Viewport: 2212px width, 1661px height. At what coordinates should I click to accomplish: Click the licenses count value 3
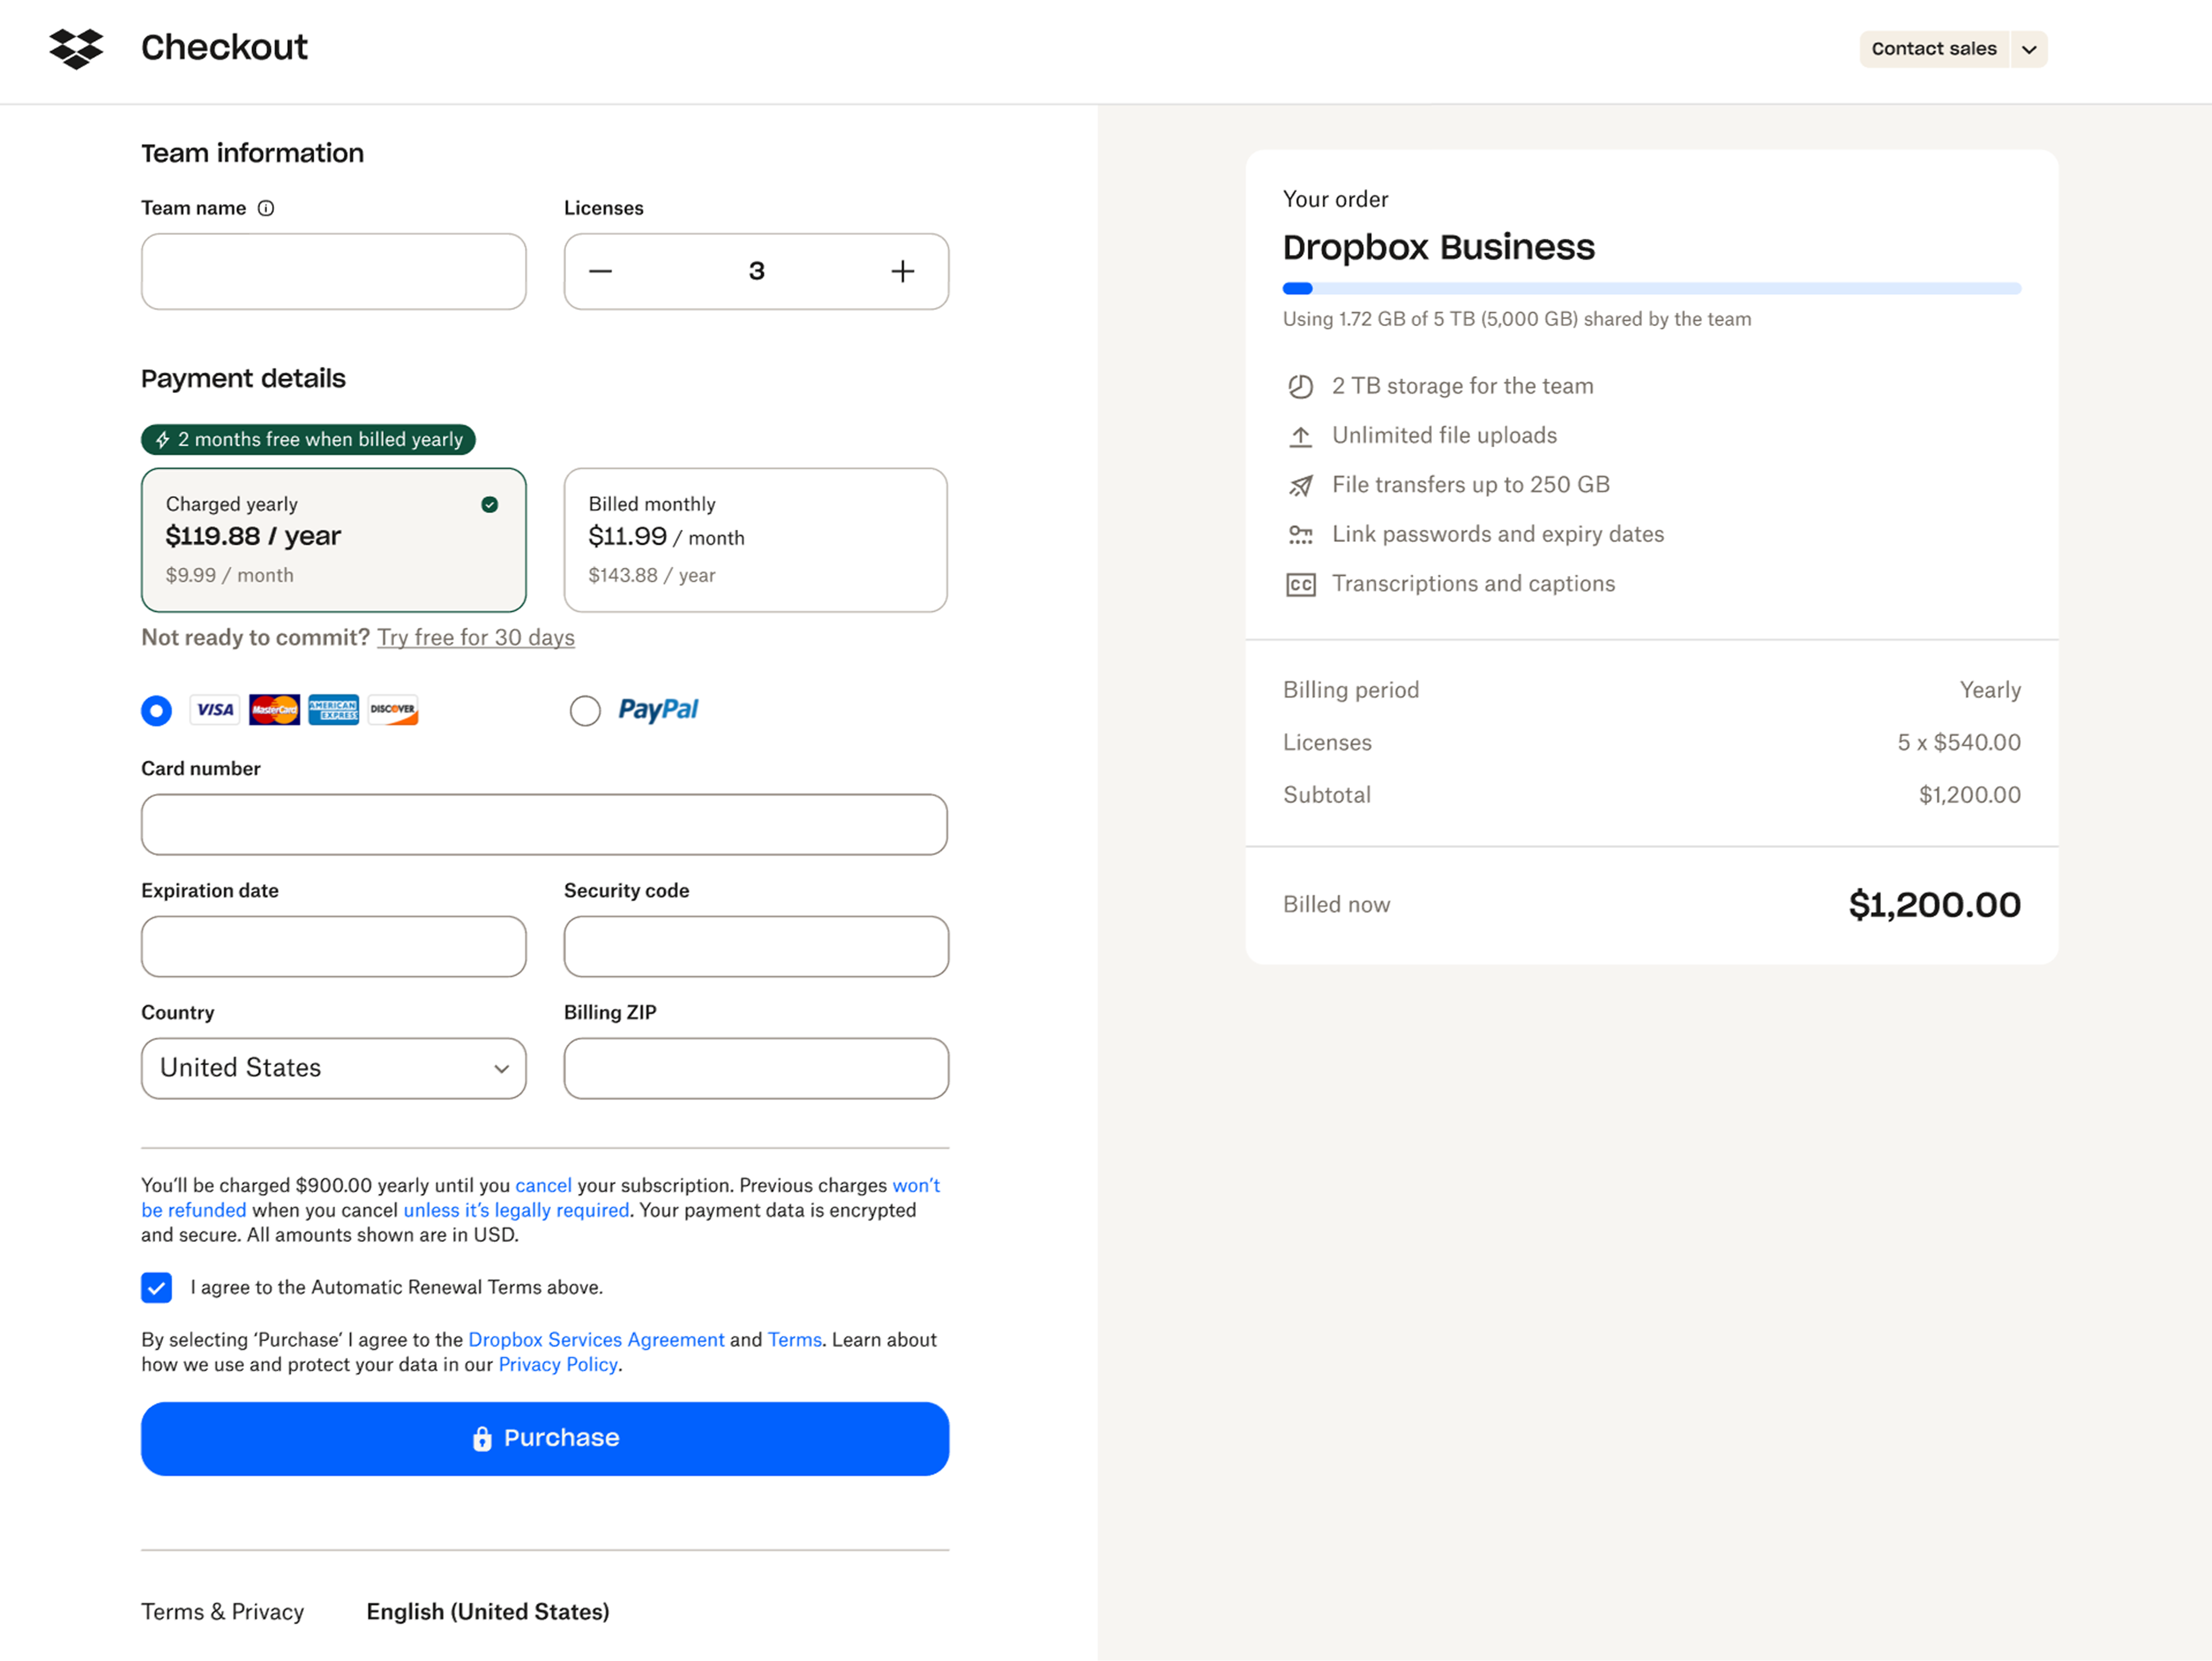tap(756, 271)
